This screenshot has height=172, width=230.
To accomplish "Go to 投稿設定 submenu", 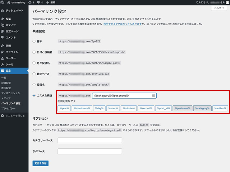I will (x=6, y=83).
